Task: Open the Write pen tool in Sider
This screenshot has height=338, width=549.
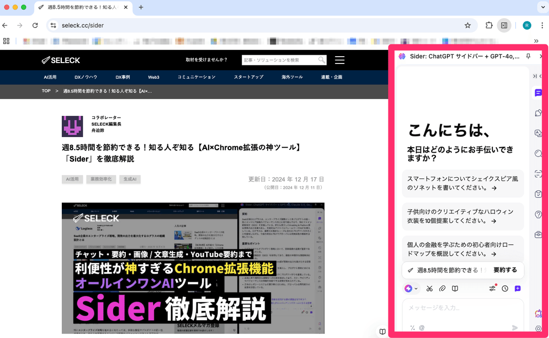Action: pyautogui.click(x=538, y=113)
